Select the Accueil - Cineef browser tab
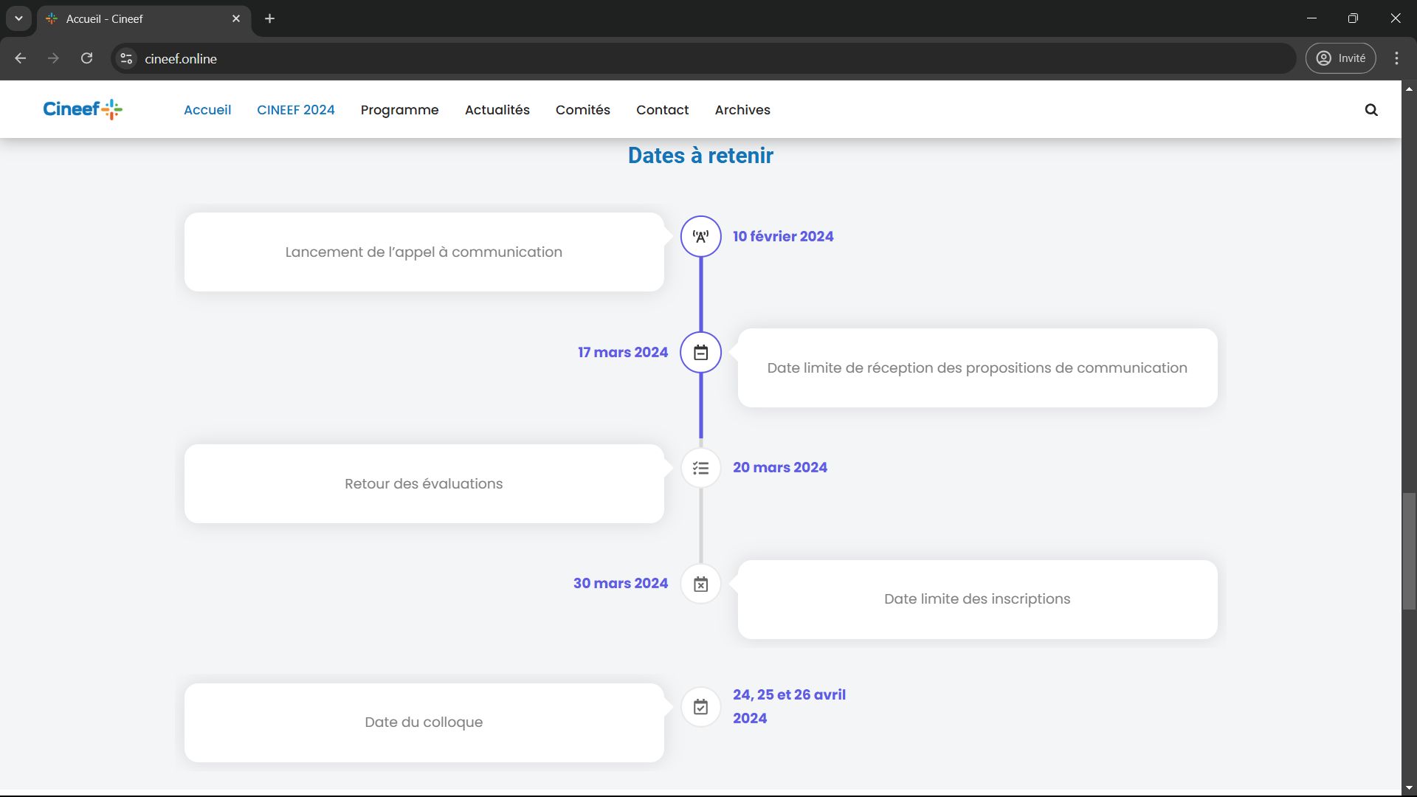The height and width of the screenshot is (797, 1417). [x=144, y=19]
